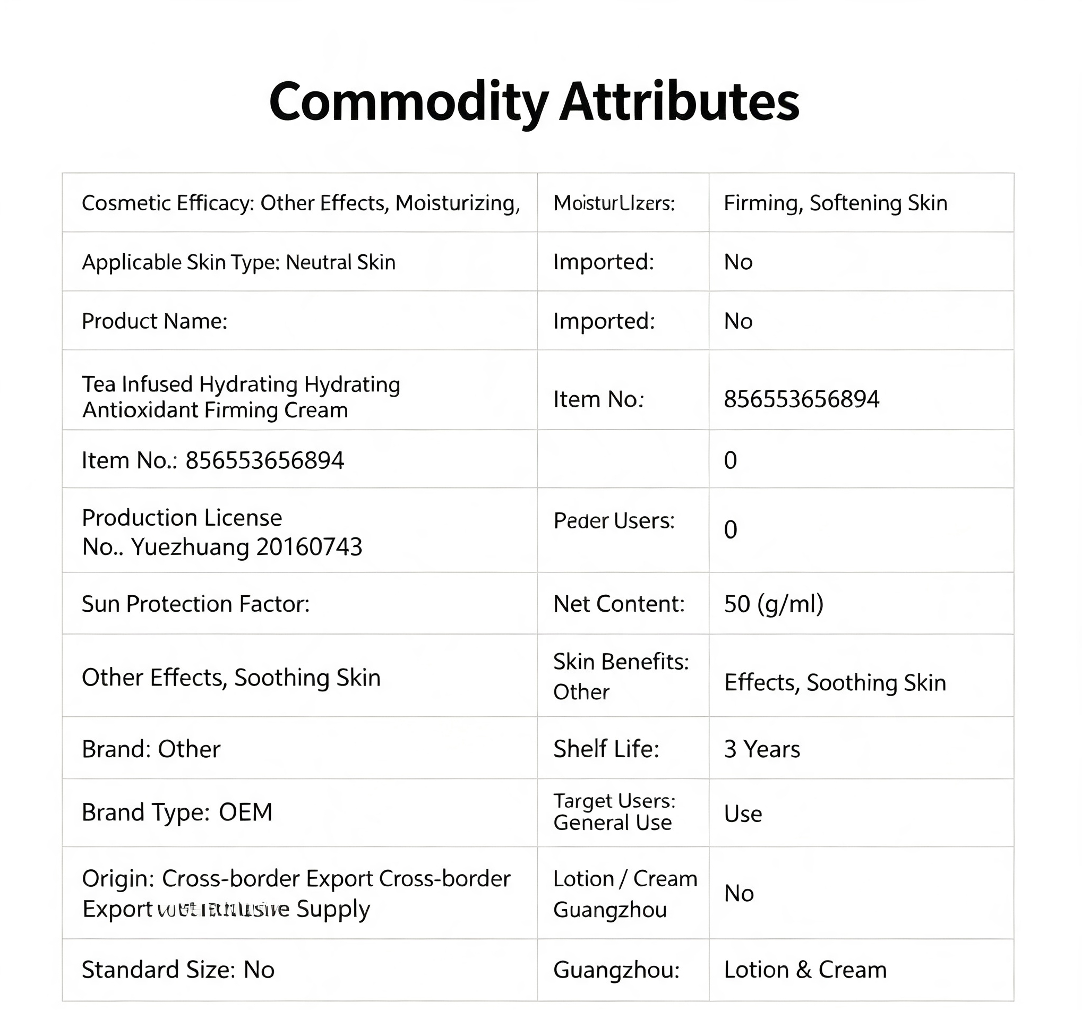1082x1010 pixels.
Task: Select the 50 (g/ml) value
Action: 774,604
